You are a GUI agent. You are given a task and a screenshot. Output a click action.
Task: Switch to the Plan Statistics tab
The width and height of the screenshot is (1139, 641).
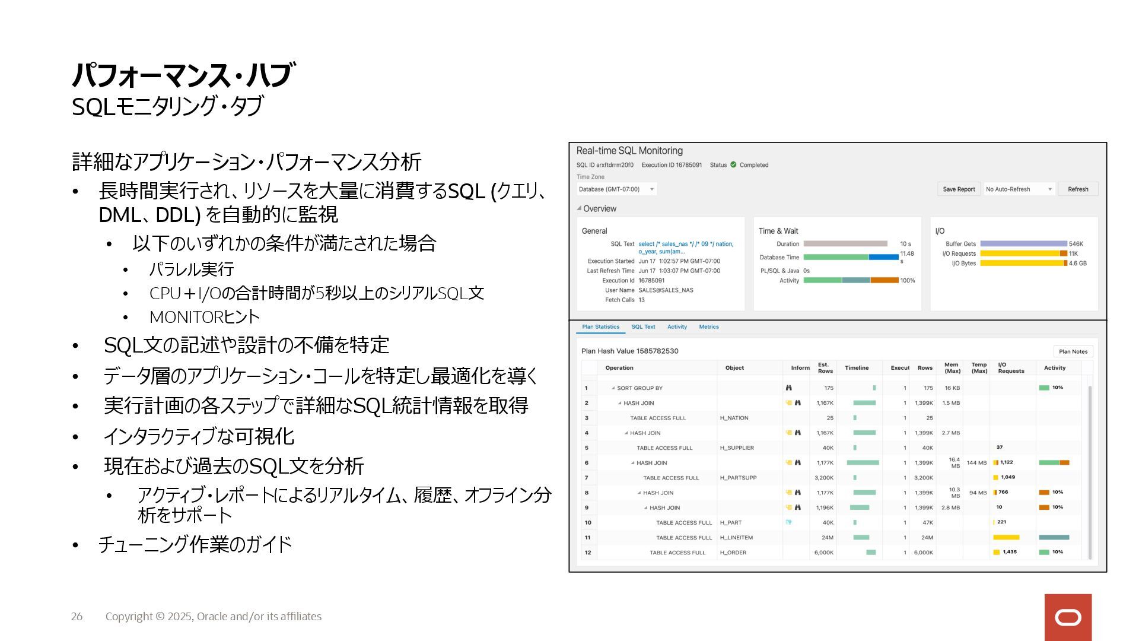point(600,327)
